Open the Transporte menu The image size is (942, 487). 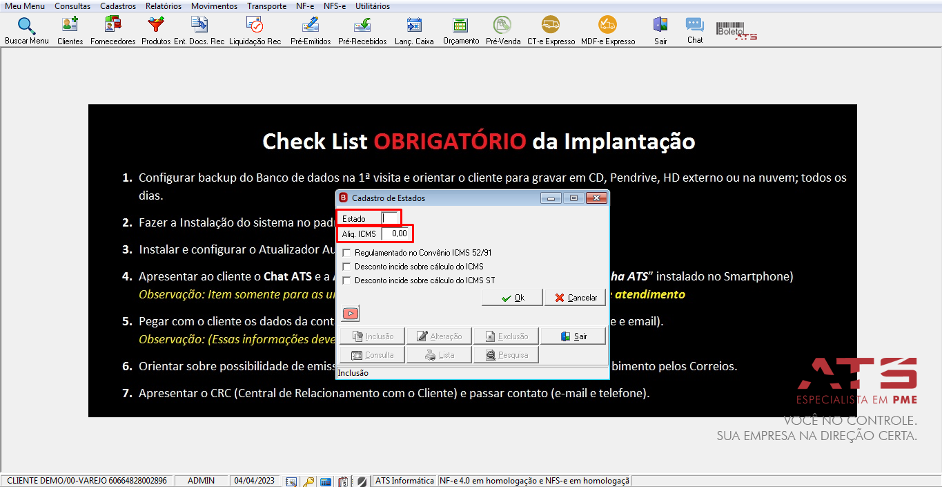[266, 6]
